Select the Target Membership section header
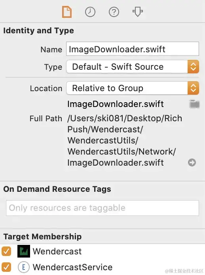The image size is (205, 275). pos(42,237)
